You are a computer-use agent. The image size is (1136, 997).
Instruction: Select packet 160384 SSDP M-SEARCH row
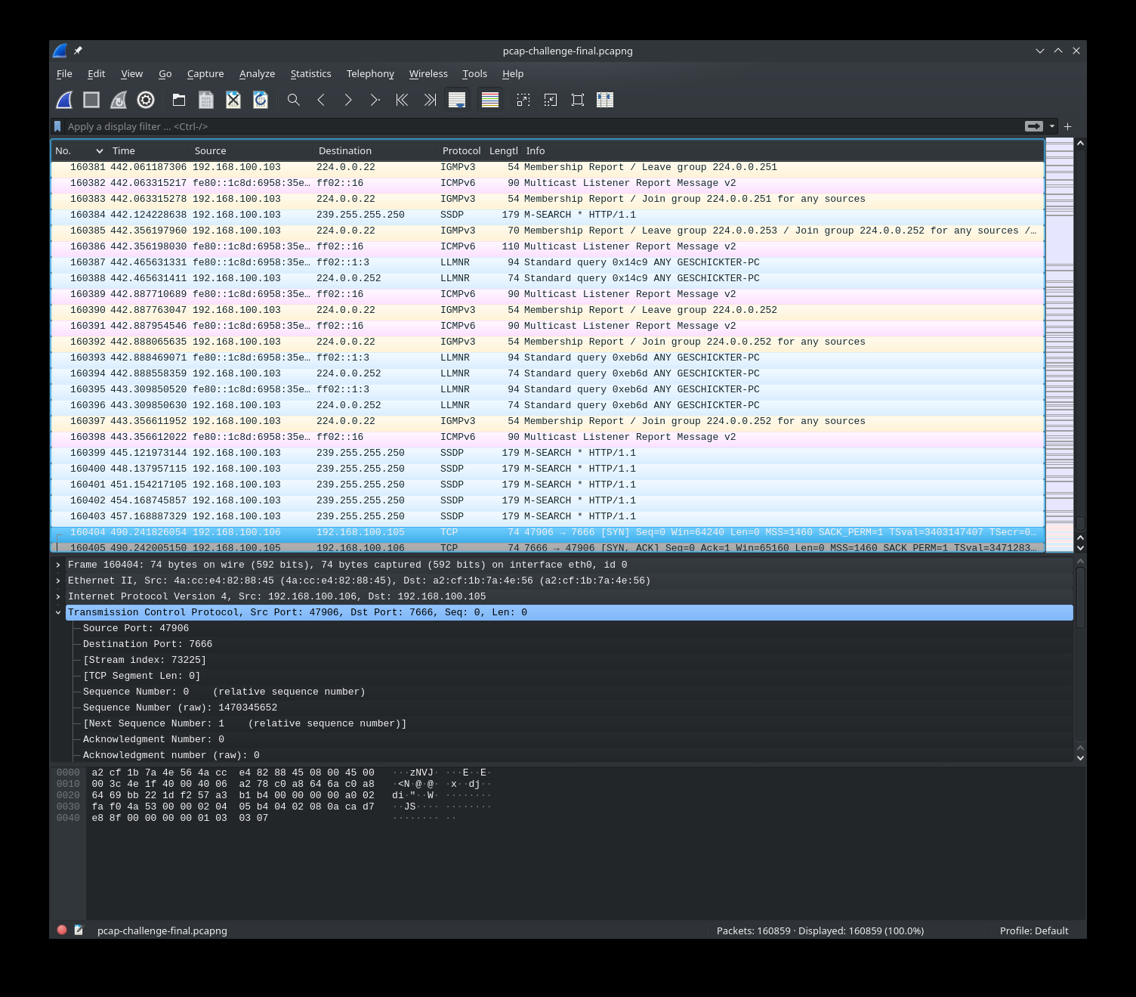pyautogui.click(x=548, y=215)
